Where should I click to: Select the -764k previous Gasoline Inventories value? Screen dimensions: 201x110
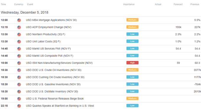click(x=197, y=85)
